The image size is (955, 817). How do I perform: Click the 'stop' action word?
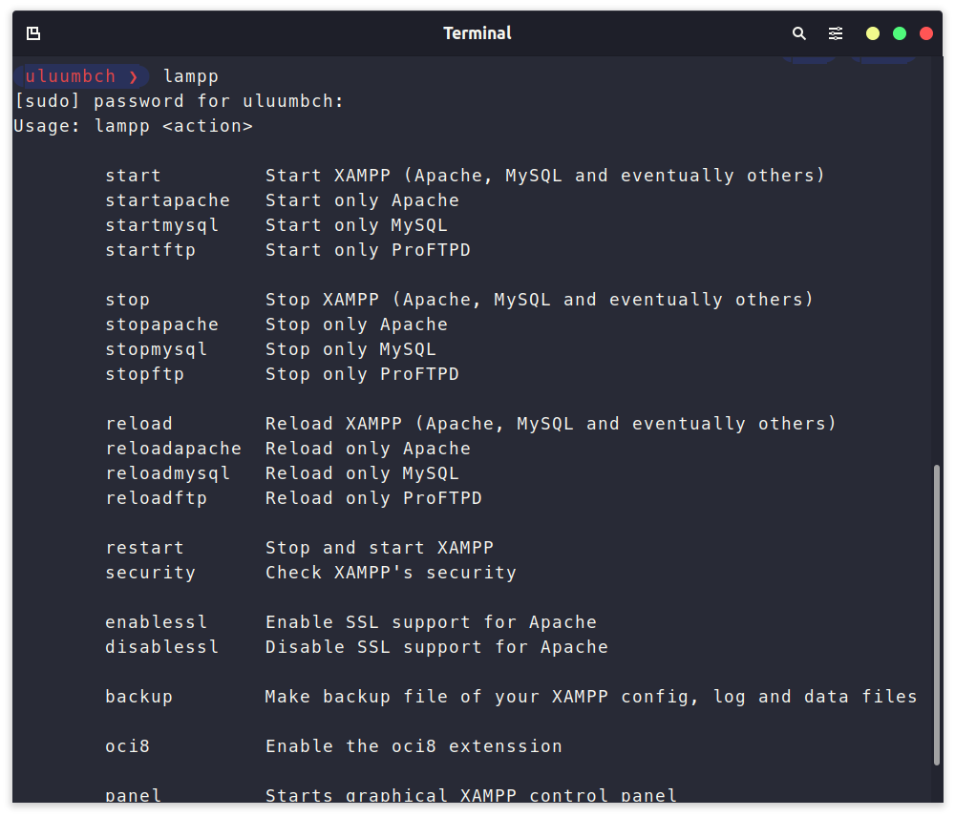pos(127,300)
